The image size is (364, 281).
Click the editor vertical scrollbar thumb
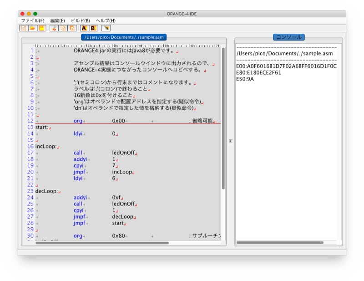[223, 118]
